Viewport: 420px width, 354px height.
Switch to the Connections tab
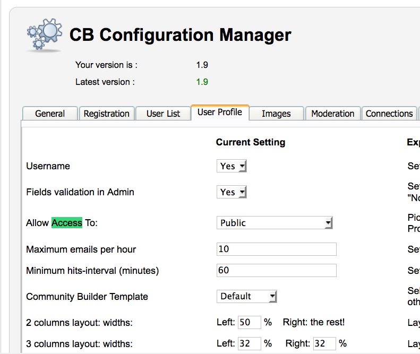(x=389, y=114)
